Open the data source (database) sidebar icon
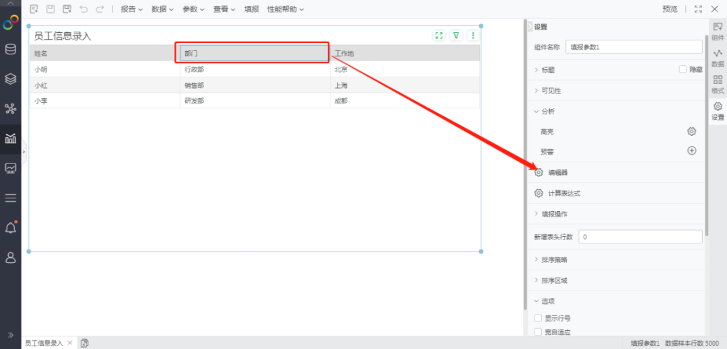 click(11, 49)
